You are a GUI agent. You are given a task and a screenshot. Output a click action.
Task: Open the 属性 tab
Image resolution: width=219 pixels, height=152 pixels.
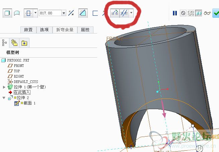pos(85,30)
